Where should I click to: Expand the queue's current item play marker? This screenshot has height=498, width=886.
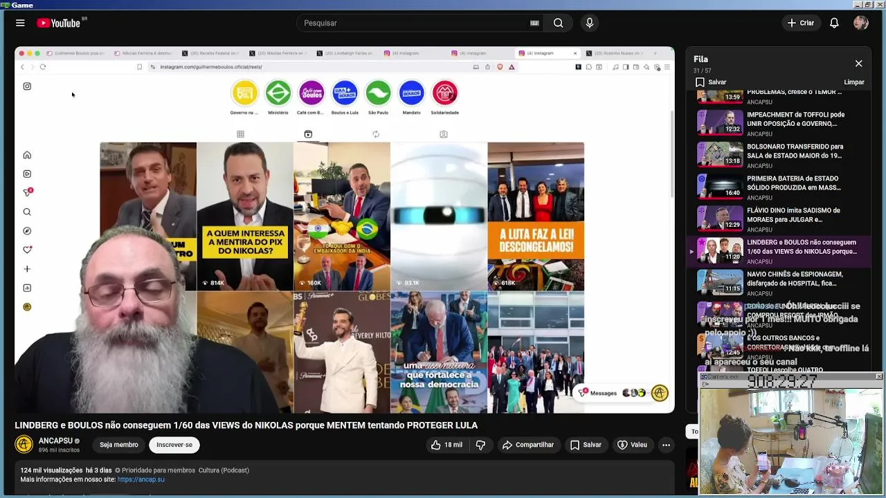pyautogui.click(x=691, y=252)
